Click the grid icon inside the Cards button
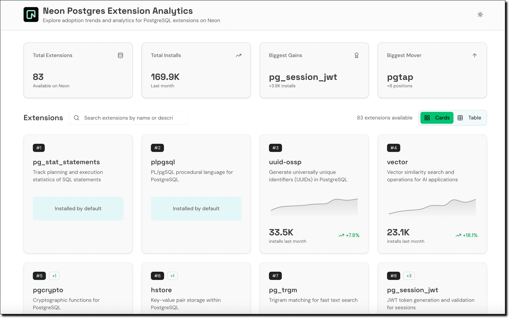The image size is (509, 318). [x=427, y=117]
